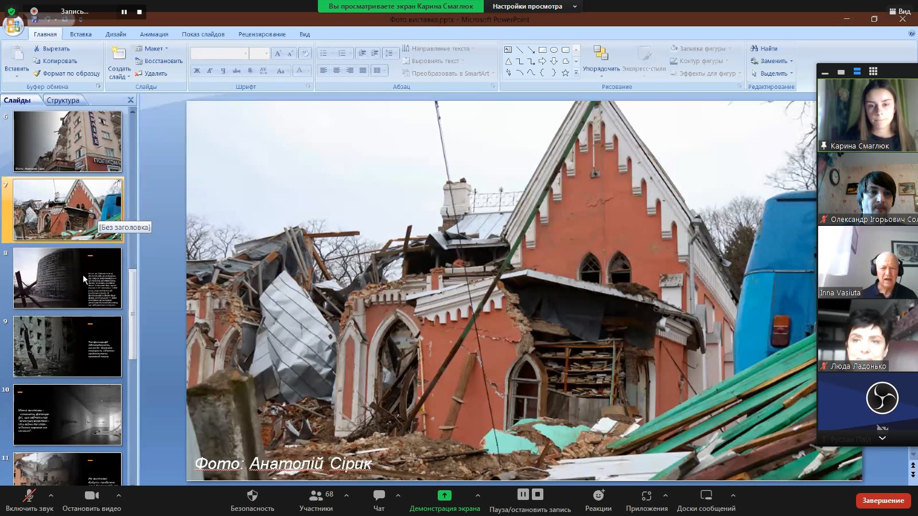Viewport: 918px width, 516px height.
Task: Open Приложения apps in Zoom toolbar
Action: point(647,501)
